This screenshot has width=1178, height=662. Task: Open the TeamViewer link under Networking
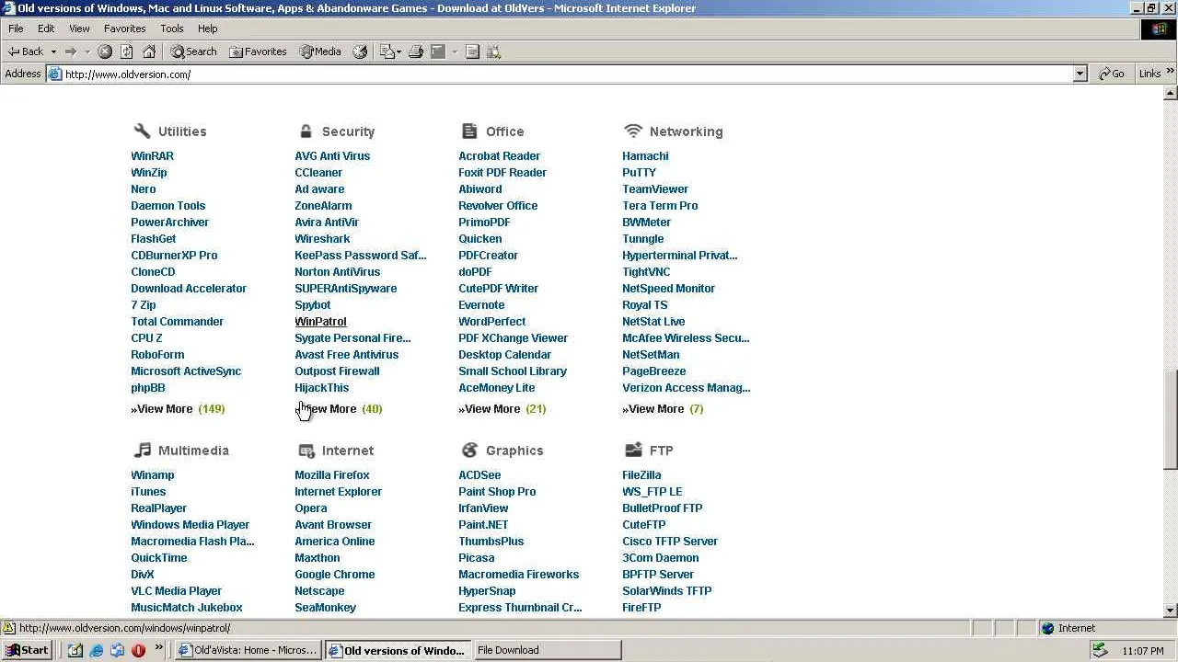tap(655, 188)
